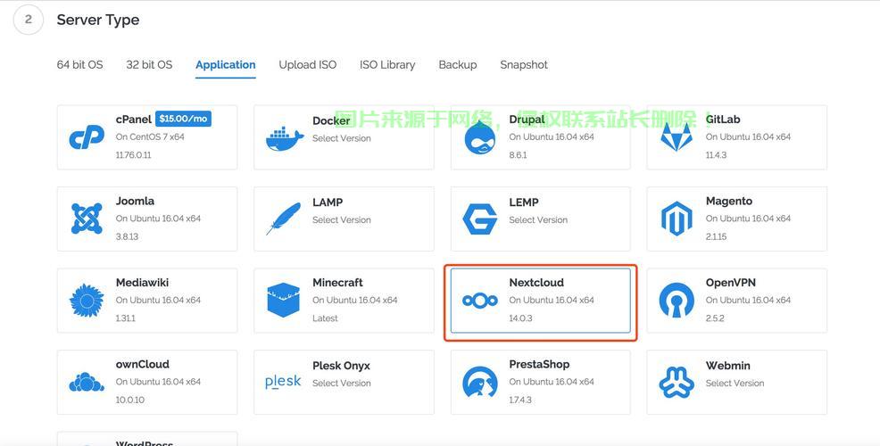Image resolution: width=880 pixels, height=446 pixels.
Task: Choose the OpenVPN application name
Action: 731,283
